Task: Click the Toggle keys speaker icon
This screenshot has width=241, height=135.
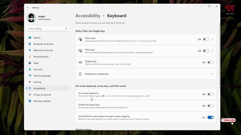Action: point(80,63)
